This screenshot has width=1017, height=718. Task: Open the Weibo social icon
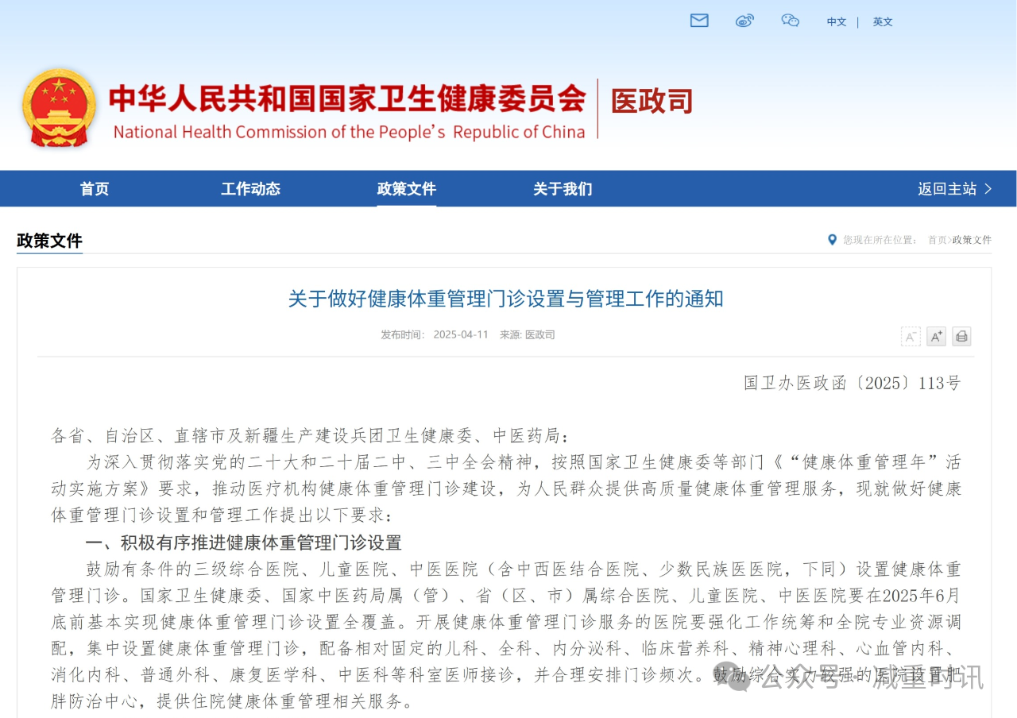click(x=744, y=21)
